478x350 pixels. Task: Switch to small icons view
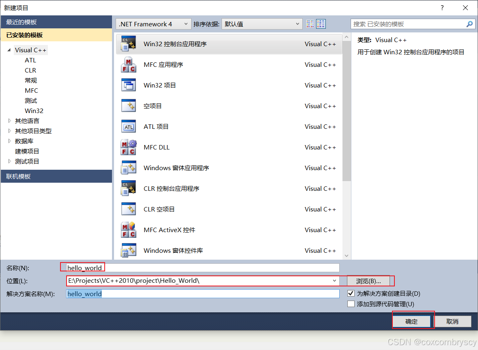point(310,24)
